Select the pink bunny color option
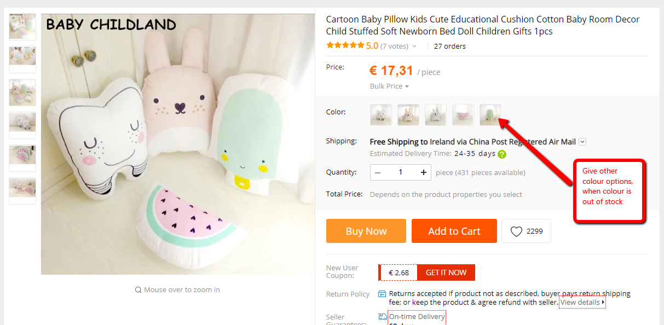This screenshot has height=325, width=664. 408,114
